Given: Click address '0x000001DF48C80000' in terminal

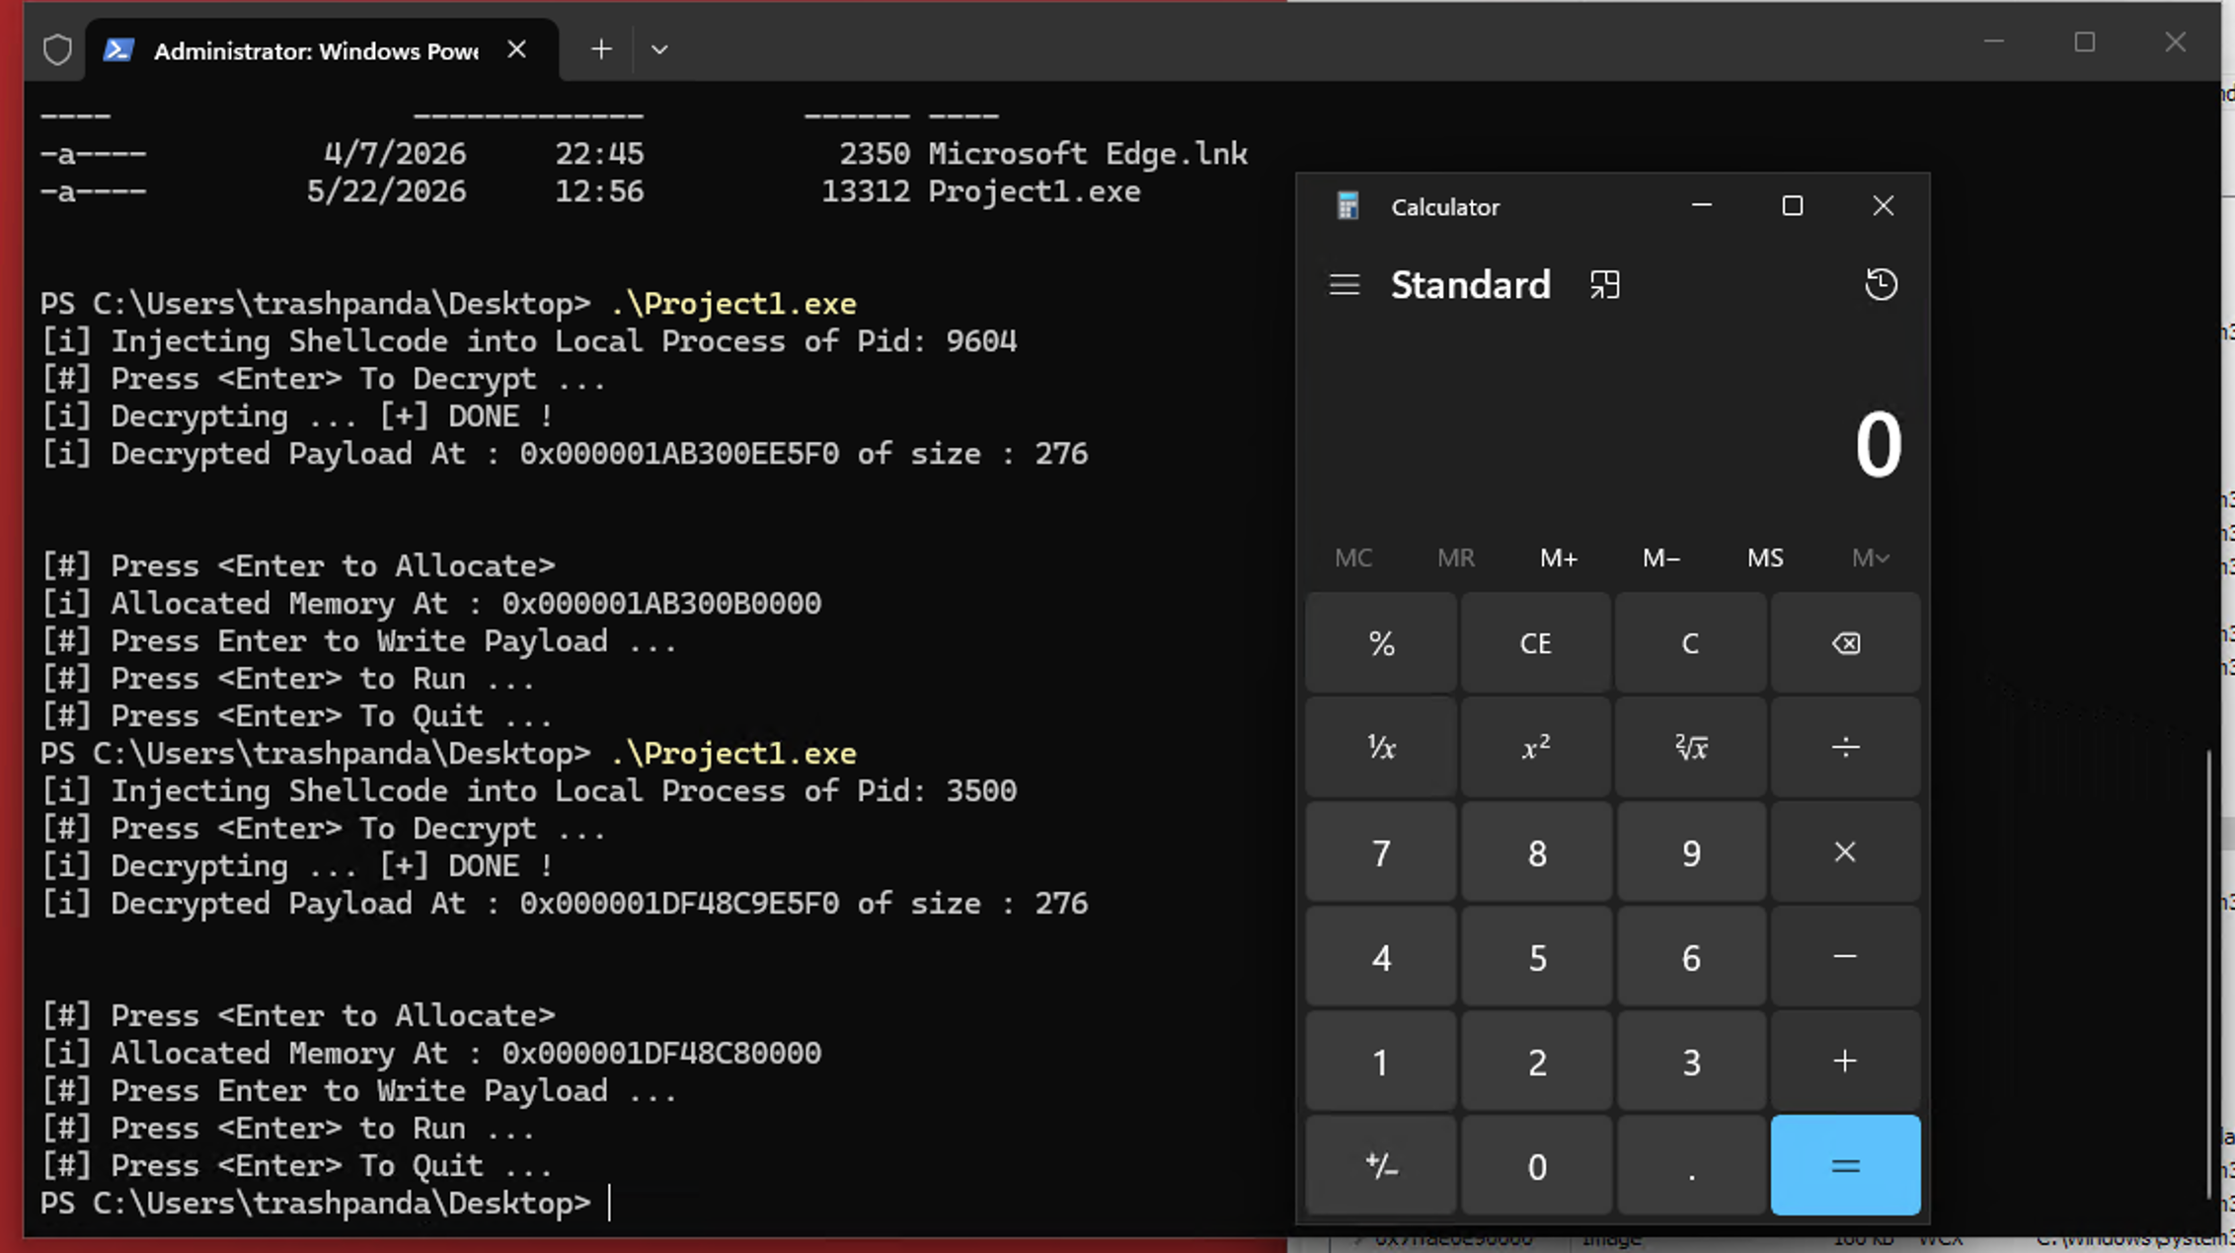Looking at the screenshot, I should pos(660,1054).
